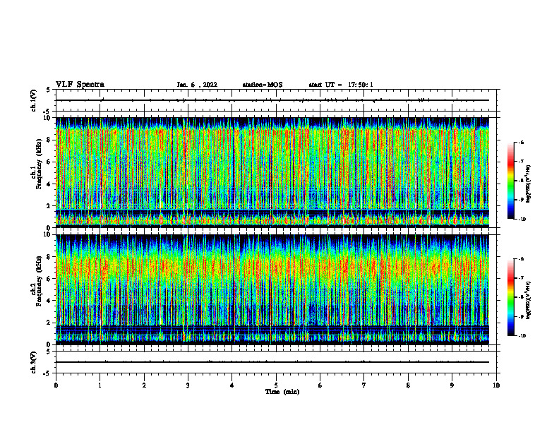Click time axis tick label "0"
559x432 pixels.
[x=56, y=385]
